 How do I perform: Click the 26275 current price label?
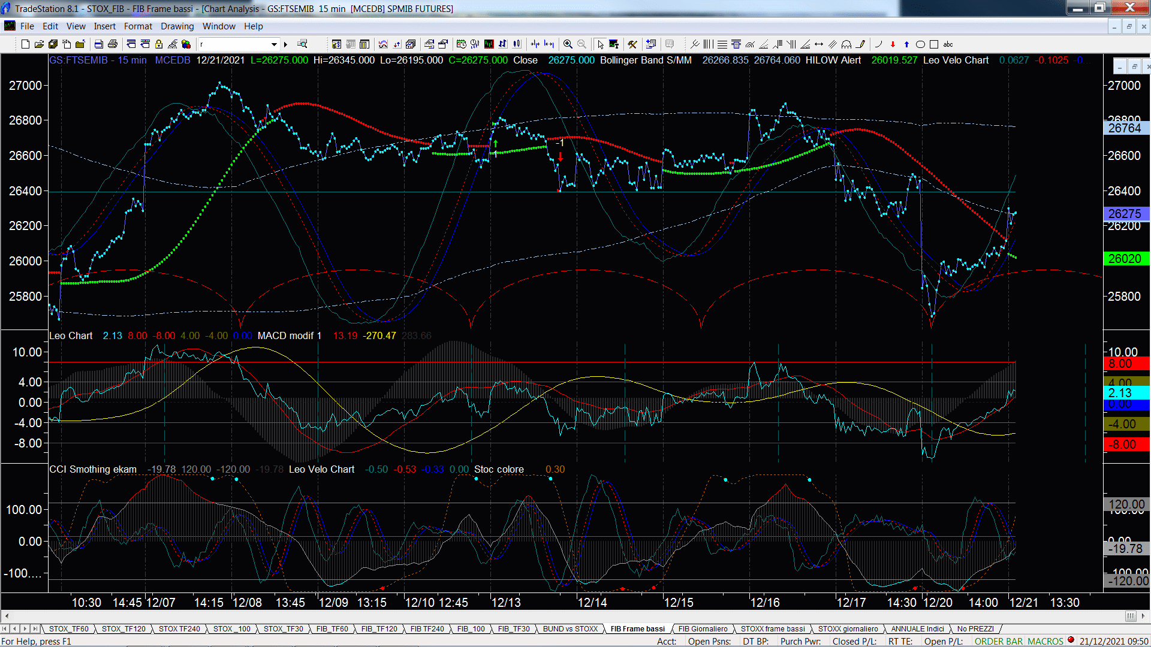point(1126,214)
